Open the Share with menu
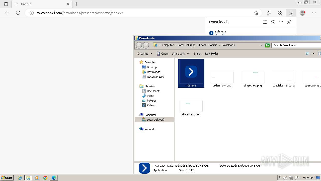Viewport: 321px width, 181px height. [x=180, y=54]
